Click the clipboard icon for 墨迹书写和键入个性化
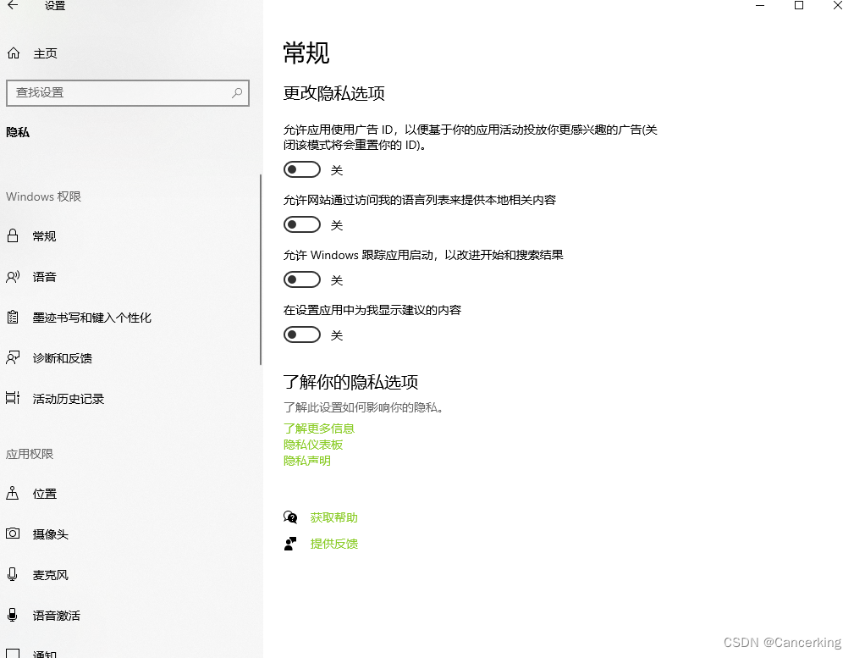Viewport: 854px width, 658px height. (13, 318)
